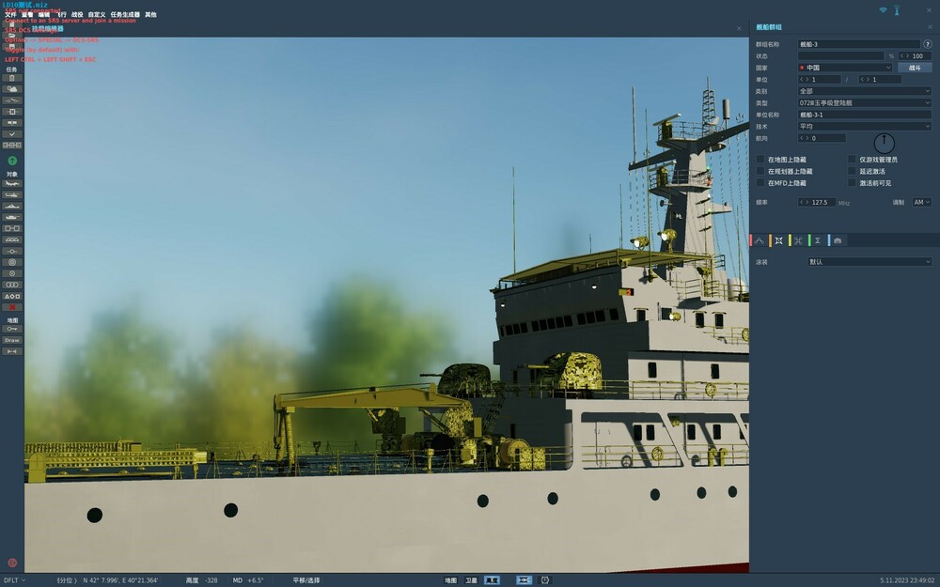Select the three-circles template tool
Screen dimensions: 940x587
coord(12,285)
